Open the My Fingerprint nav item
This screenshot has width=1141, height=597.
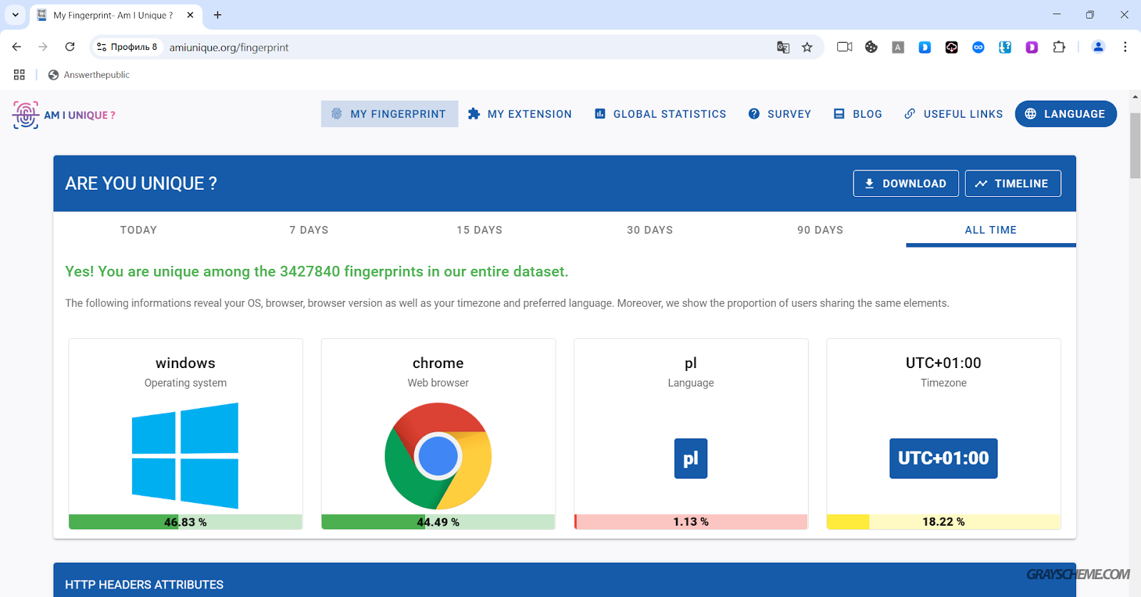pyautogui.click(x=389, y=114)
